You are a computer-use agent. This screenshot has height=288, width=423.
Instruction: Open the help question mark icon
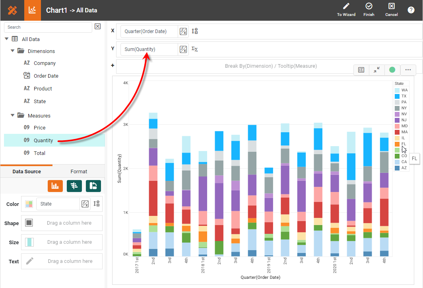click(x=411, y=10)
